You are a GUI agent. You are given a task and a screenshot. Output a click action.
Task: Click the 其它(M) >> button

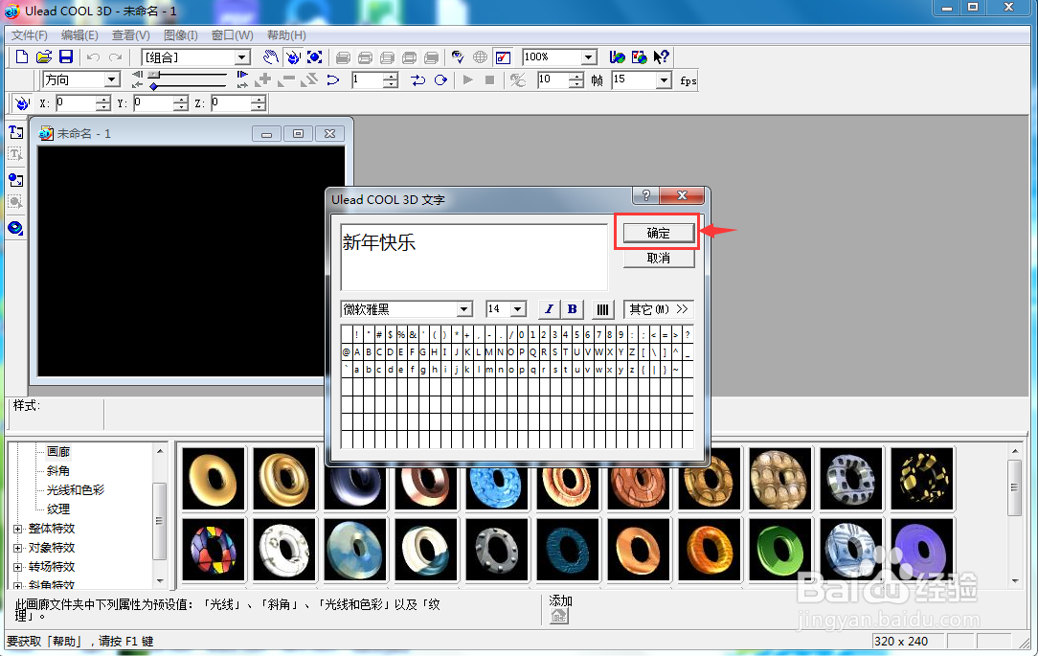pos(658,309)
